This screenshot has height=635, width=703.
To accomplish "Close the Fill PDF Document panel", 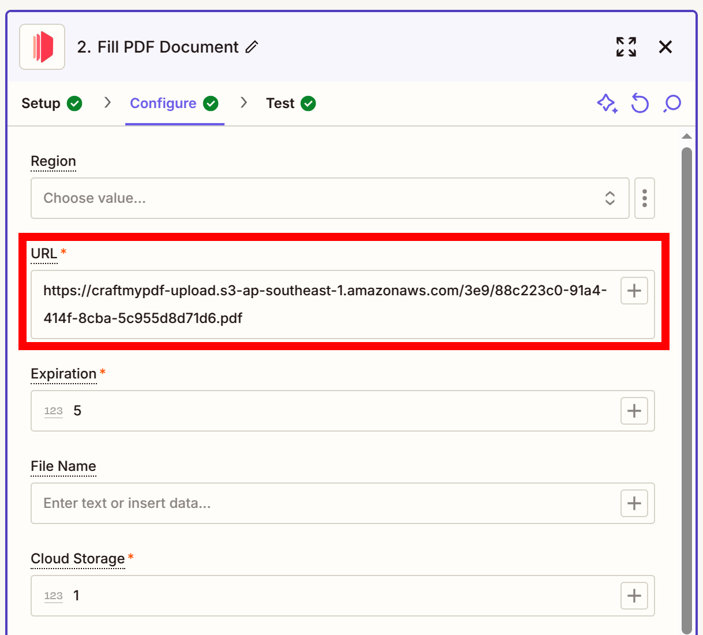I will tap(665, 47).
